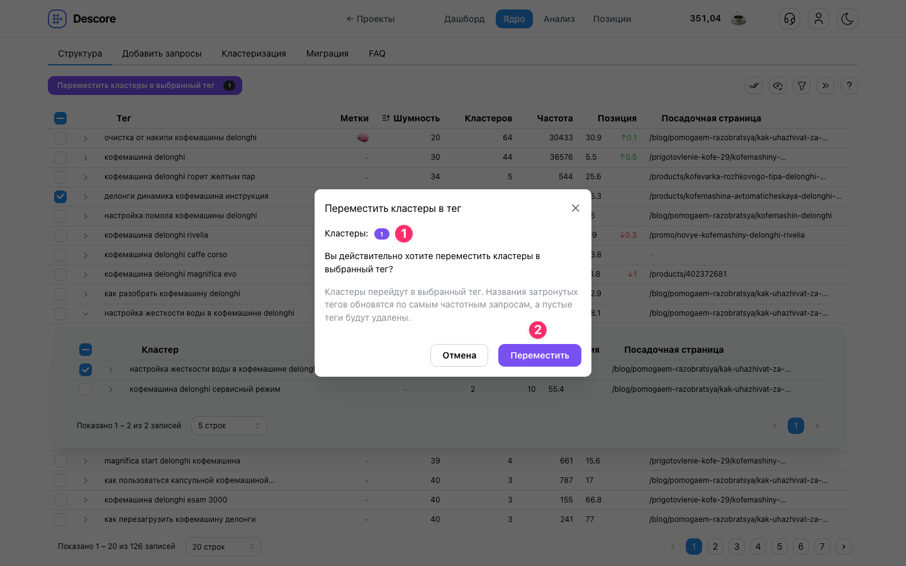The width and height of the screenshot is (906, 566).
Task: Go to page 4 of tags
Action: (x=758, y=547)
